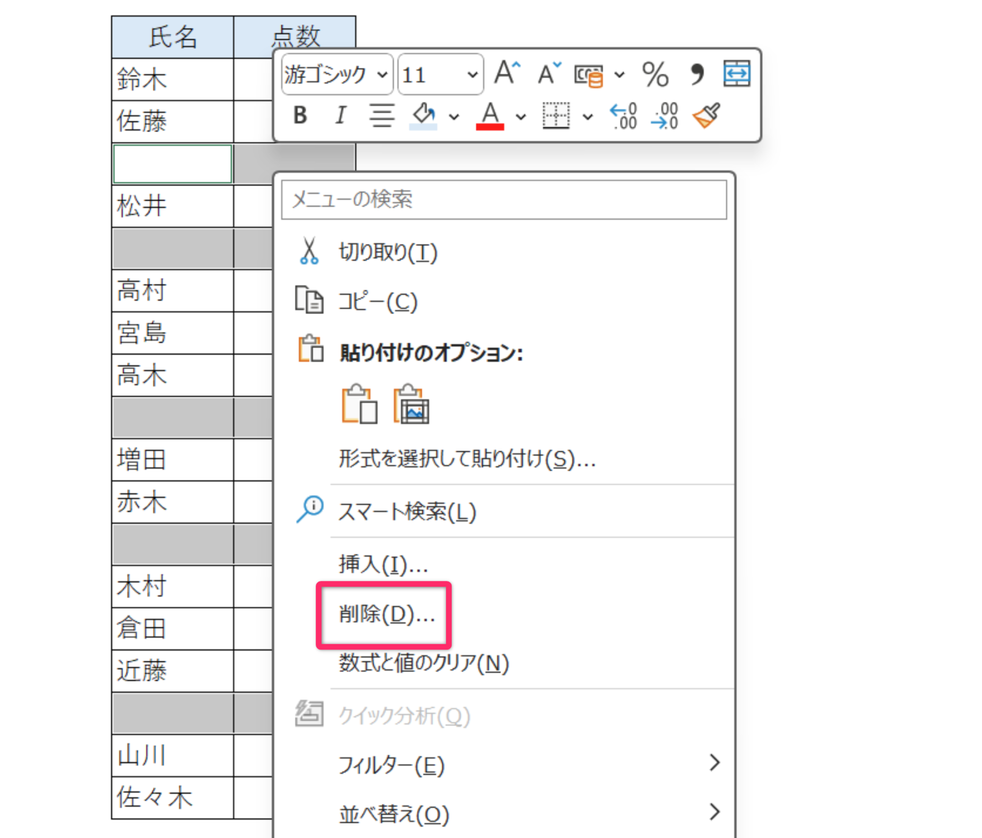
Task: Click the Bold formatting icon
Action: [300, 115]
